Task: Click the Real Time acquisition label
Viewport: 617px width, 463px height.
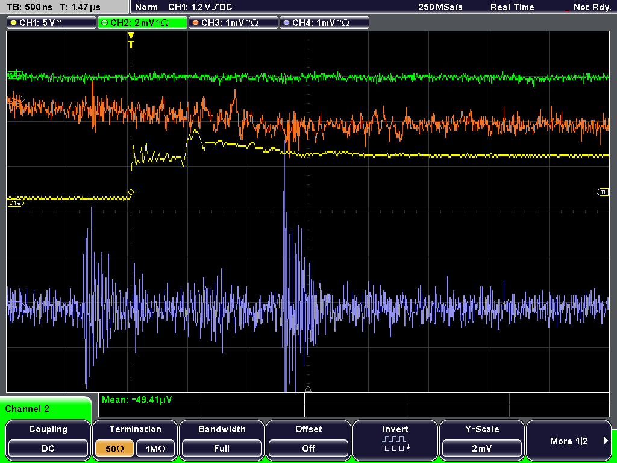Action: pyautogui.click(x=512, y=7)
